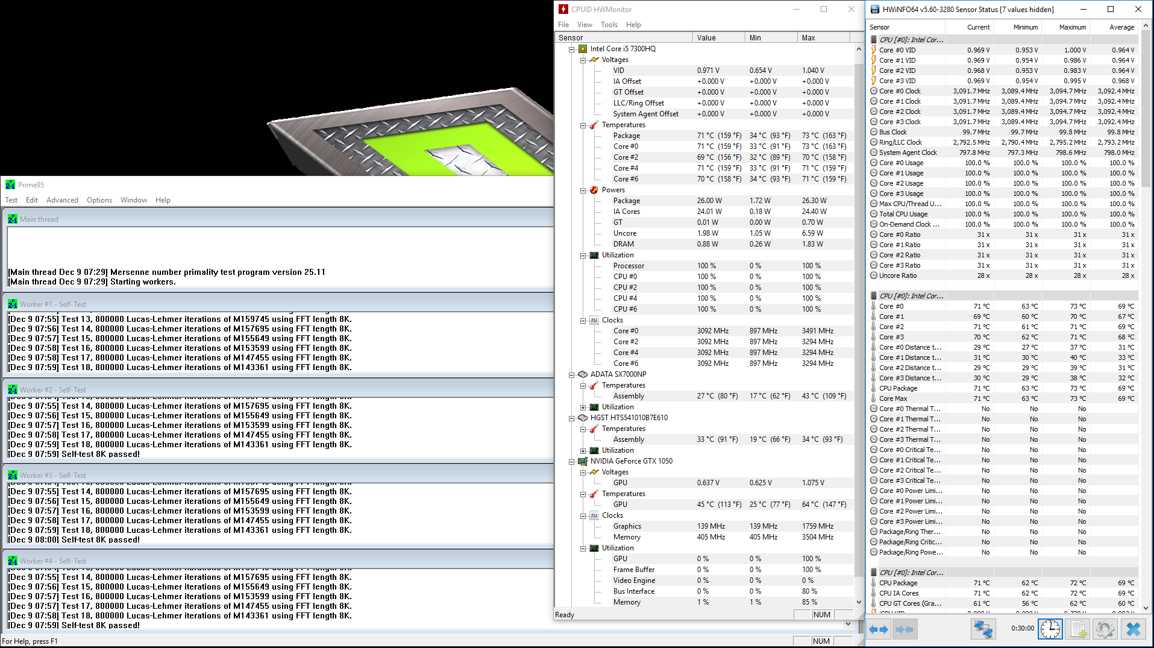Screen dimensions: 1154x648
Task: Open the Tools menu in HWMonitor
Action: click(609, 25)
